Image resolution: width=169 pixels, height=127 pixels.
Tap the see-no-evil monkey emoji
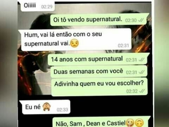(x=46, y=107)
